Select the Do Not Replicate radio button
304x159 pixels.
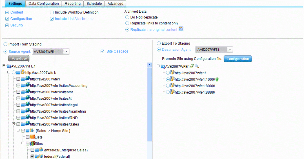coord(127,17)
